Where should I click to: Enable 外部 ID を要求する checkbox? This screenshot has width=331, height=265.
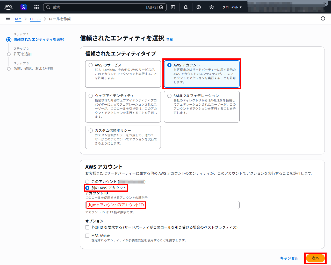(x=87, y=227)
